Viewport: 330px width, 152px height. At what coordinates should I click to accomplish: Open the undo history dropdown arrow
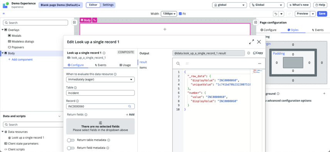[282, 14]
